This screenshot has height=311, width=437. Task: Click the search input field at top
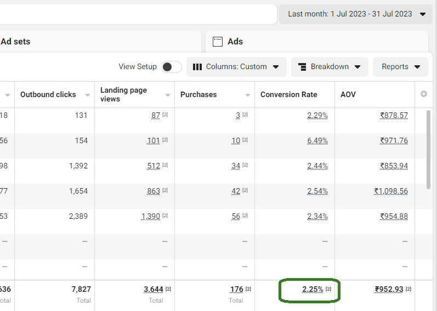pyautogui.click(x=137, y=14)
